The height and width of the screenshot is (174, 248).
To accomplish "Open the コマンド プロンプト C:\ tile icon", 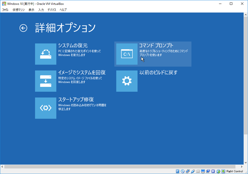I will tap(127, 54).
